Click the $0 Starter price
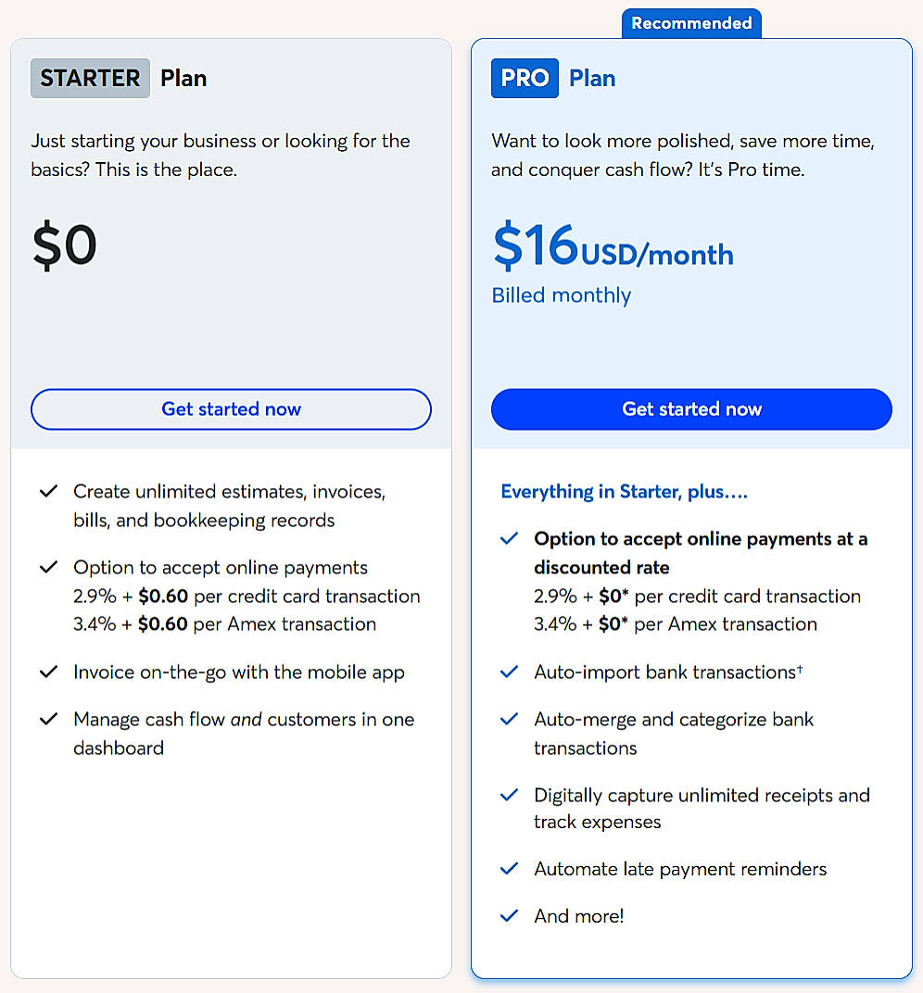The image size is (923, 993). [64, 244]
